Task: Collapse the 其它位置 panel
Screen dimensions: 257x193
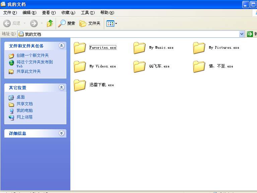Action: 61,87
